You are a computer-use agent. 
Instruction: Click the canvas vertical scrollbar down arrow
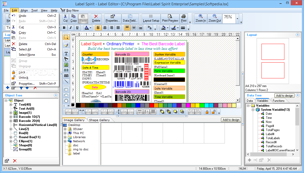click(x=238, y=100)
